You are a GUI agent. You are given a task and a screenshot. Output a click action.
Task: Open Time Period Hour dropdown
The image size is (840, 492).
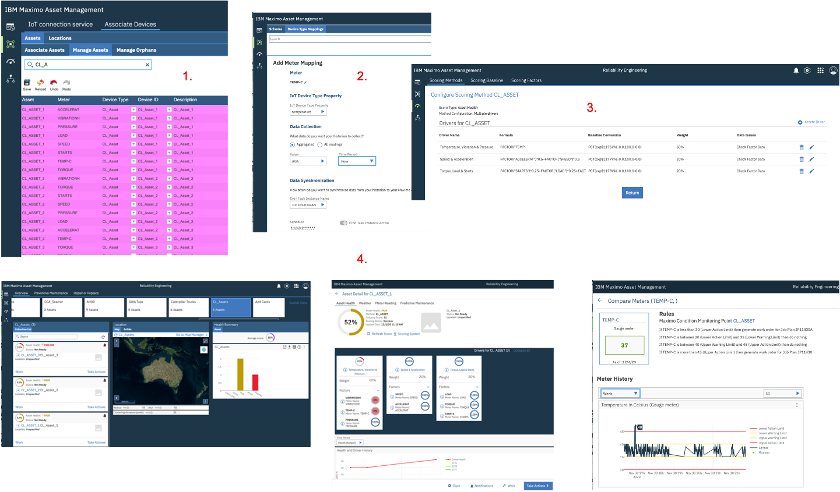click(x=357, y=161)
